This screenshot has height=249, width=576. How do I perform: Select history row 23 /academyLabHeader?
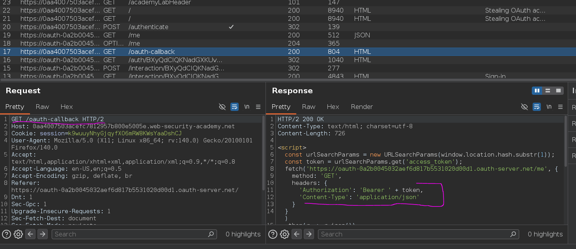[288, 3]
